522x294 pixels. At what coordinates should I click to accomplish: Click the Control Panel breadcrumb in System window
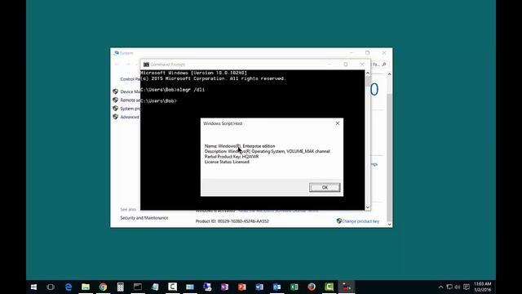point(130,79)
